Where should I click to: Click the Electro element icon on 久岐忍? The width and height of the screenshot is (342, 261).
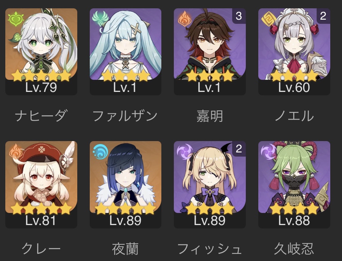click(269, 152)
